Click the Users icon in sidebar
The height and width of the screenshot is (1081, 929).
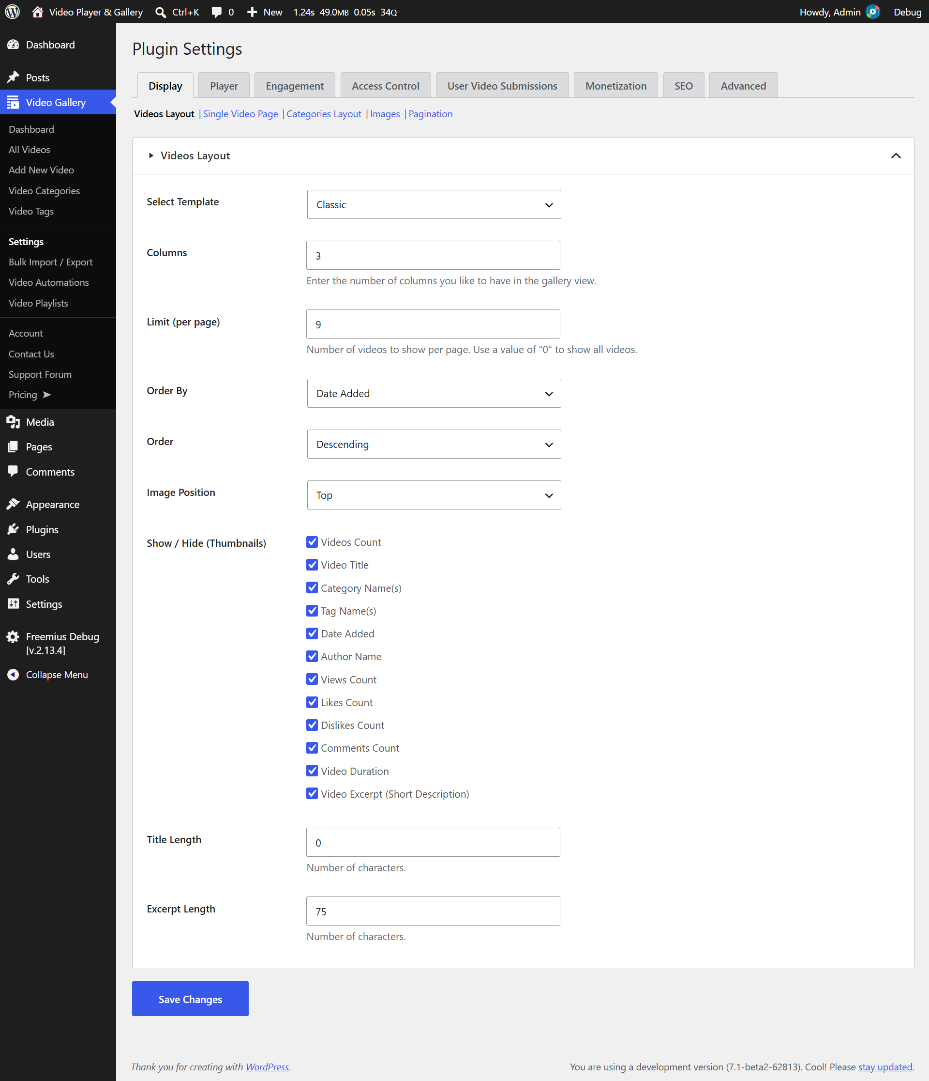tap(13, 554)
